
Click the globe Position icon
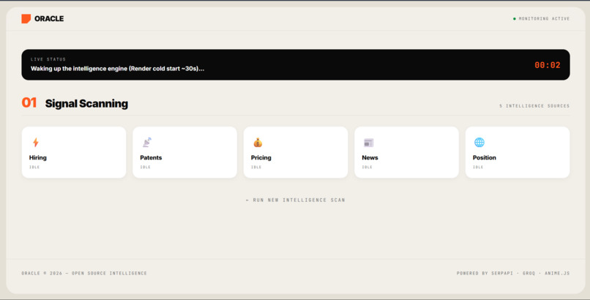[x=479, y=142]
